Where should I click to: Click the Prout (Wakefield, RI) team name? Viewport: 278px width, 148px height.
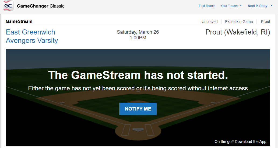pos(238,32)
